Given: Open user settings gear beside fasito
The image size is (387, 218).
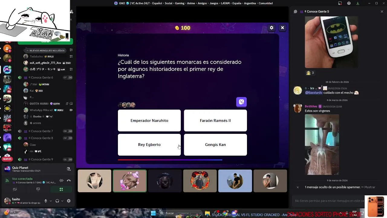Looking at the screenshot, I should coord(69,201).
